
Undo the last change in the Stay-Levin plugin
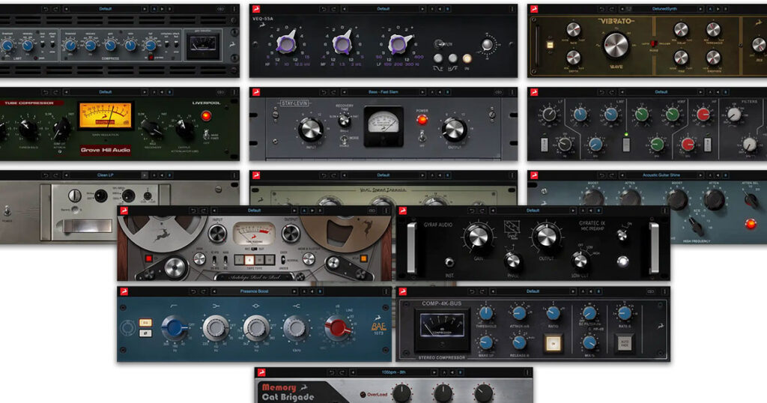coord(324,92)
